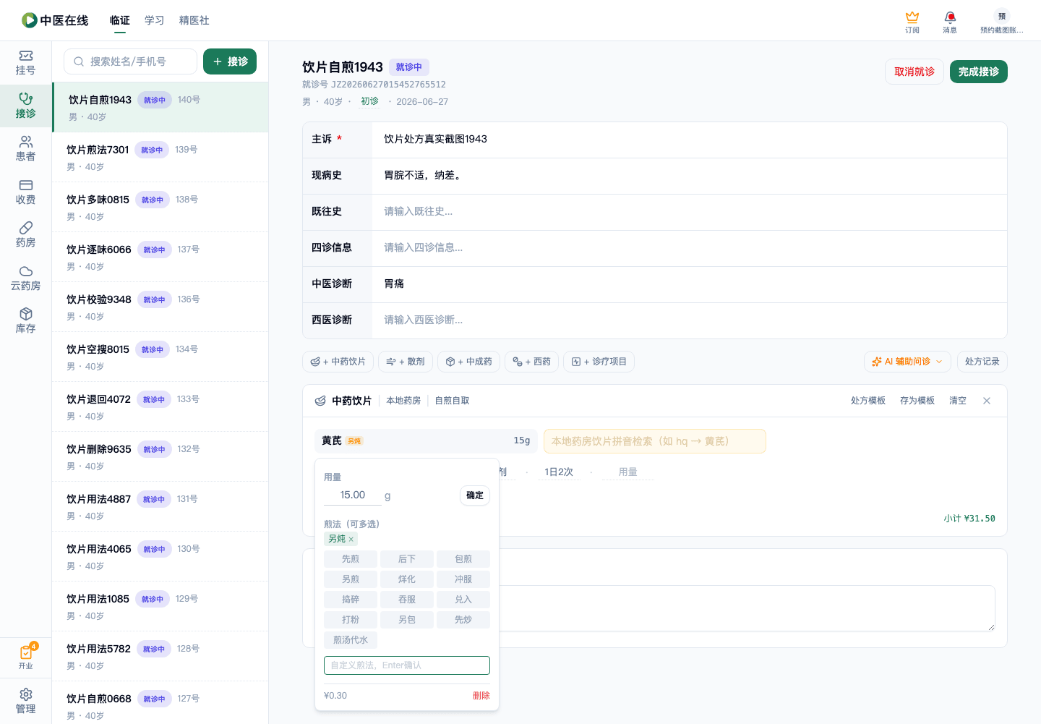This screenshot has height=724, width=1041.
Task: Open the 药房 pharmacy section
Action: (25, 235)
